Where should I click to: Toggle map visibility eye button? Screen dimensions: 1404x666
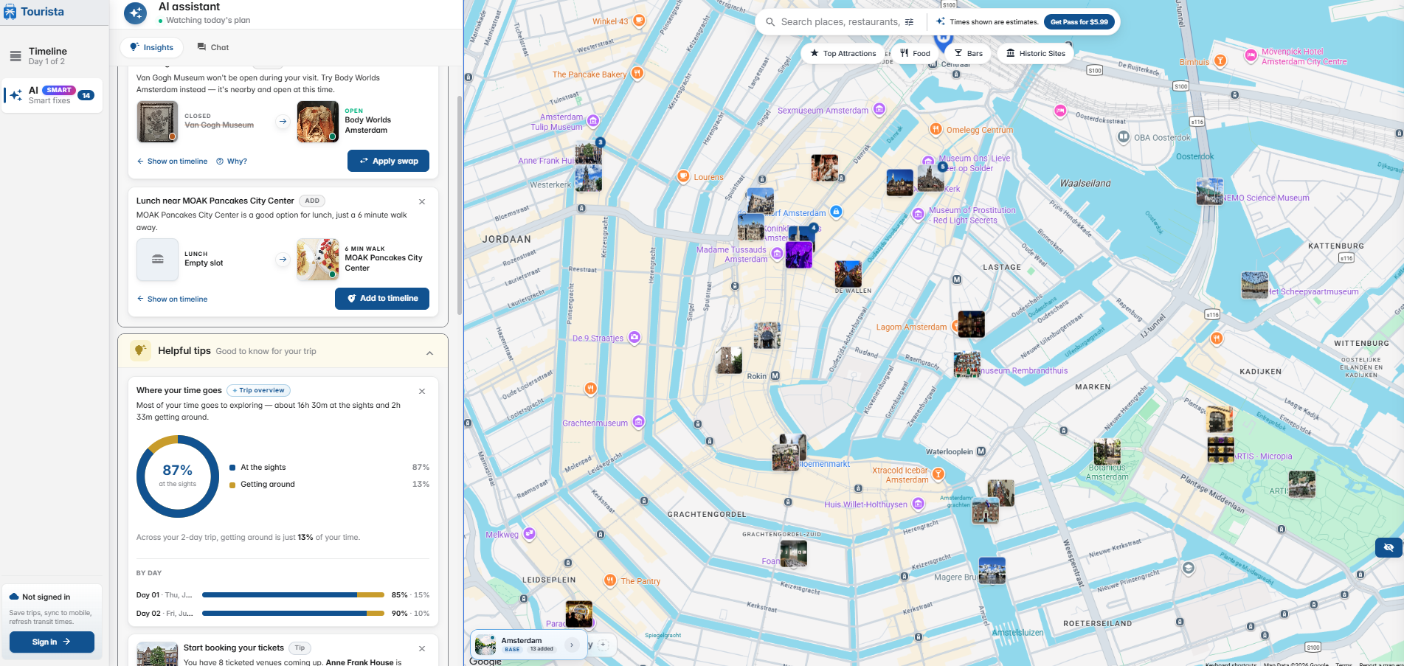tap(1389, 547)
